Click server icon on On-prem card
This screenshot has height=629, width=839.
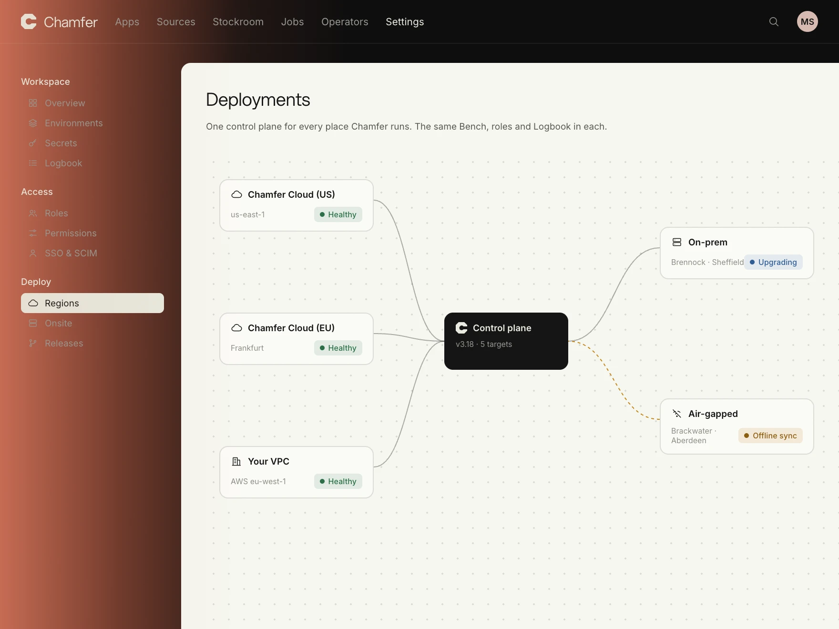coord(677,242)
